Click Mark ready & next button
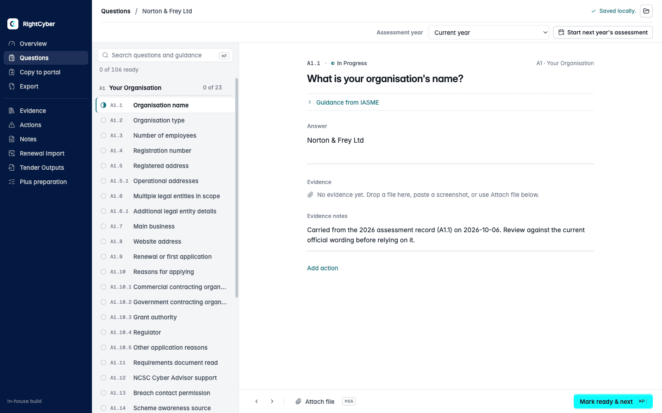 613,402
